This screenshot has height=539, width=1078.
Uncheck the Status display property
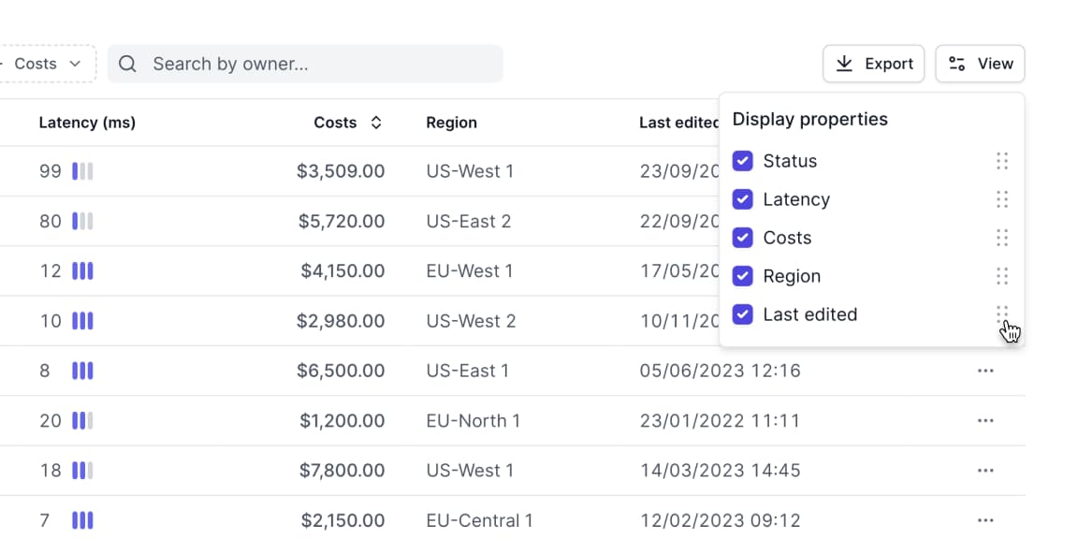(x=742, y=161)
